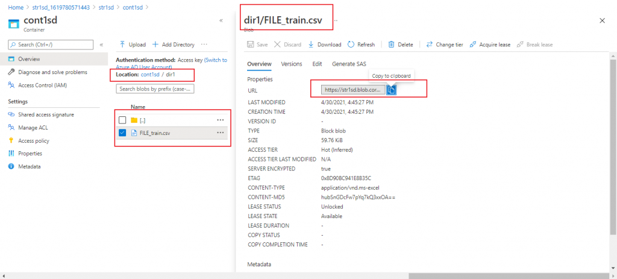Switch to the Versions tab
617x279 pixels.
coord(292,64)
